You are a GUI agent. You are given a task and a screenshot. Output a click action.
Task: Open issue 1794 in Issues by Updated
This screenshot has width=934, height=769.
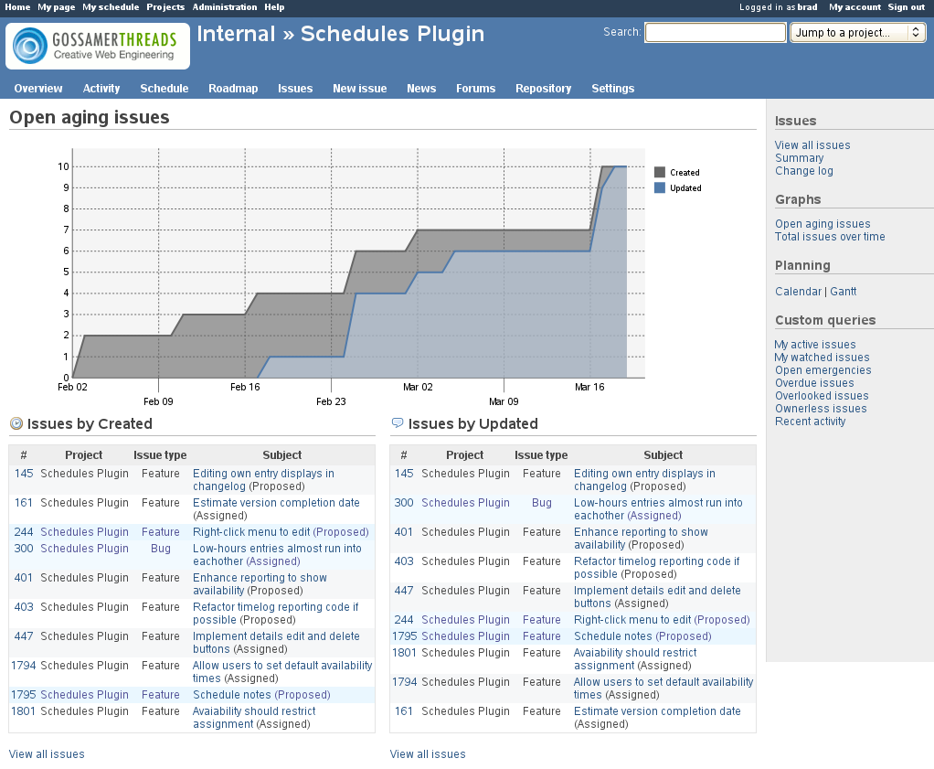(405, 682)
